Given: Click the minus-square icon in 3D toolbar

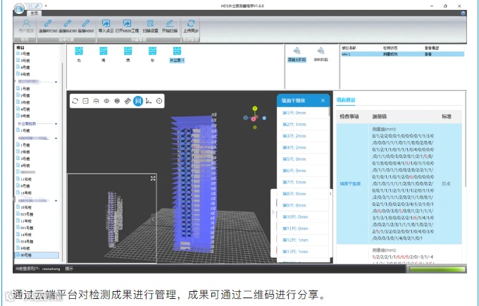Looking at the screenshot, I should (85, 101).
